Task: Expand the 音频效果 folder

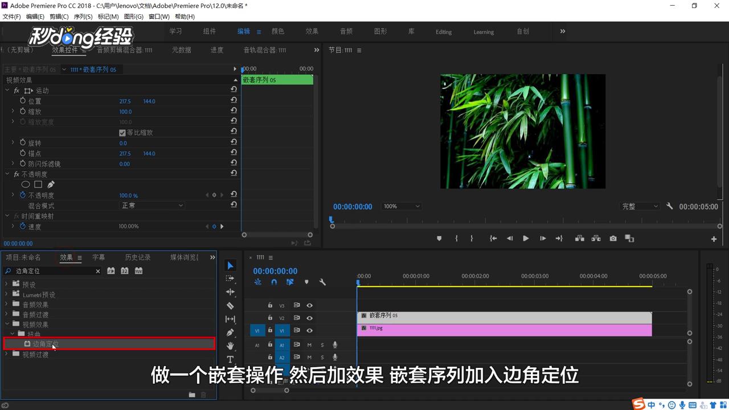Action: (7, 305)
